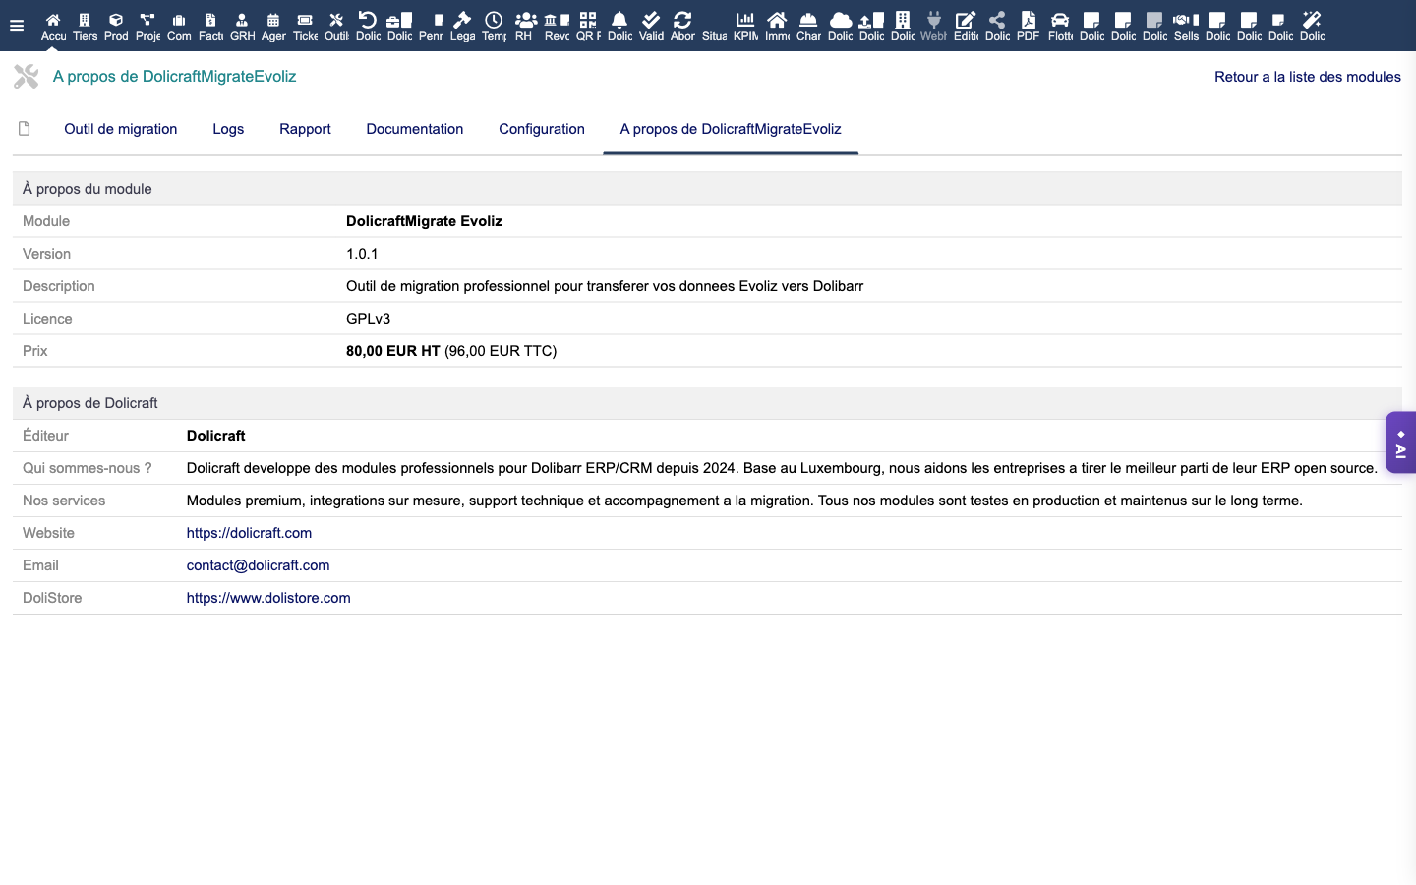This screenshot has width=1416, height=885.
Task: Click the document icon before the tabs
Action: tap(25, 129)
